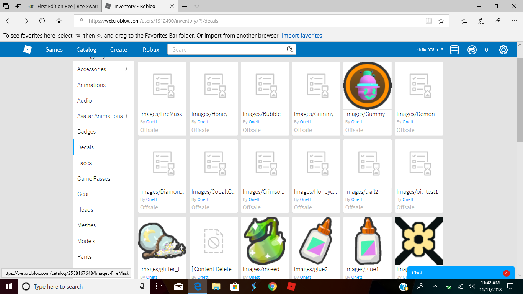This screenshot has height=294, width=523.
Task: Open Create in Roblox navigation
Action: tap(119, 50)
